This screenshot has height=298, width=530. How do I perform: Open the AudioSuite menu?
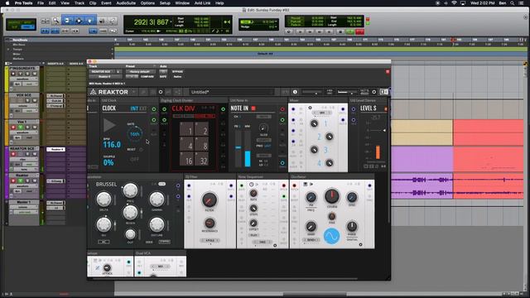tap(126, 3)
